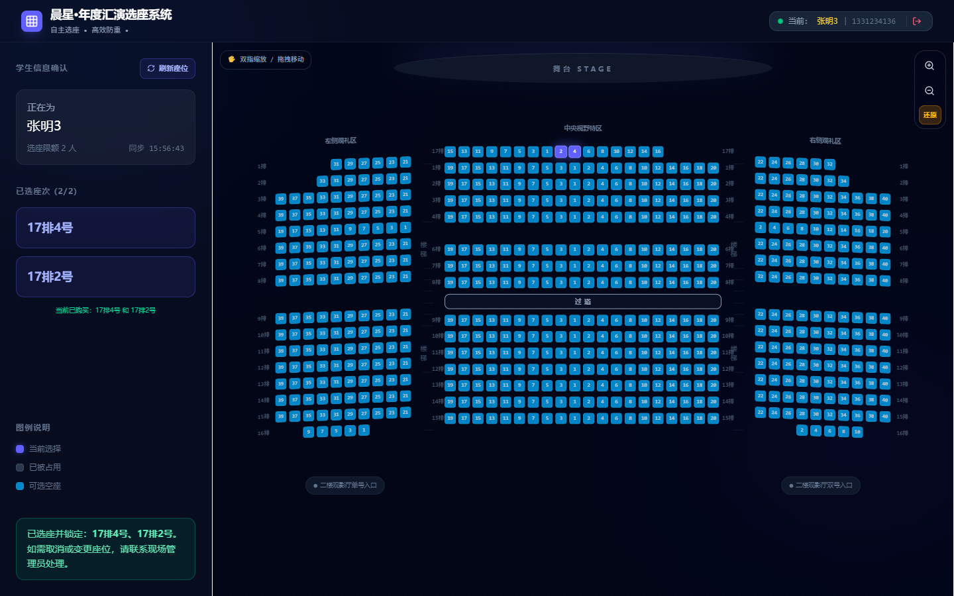Click the 选座限额 2 人 text
The width and height of the screenshot is (954, 596).
click(x=52, y=148)
